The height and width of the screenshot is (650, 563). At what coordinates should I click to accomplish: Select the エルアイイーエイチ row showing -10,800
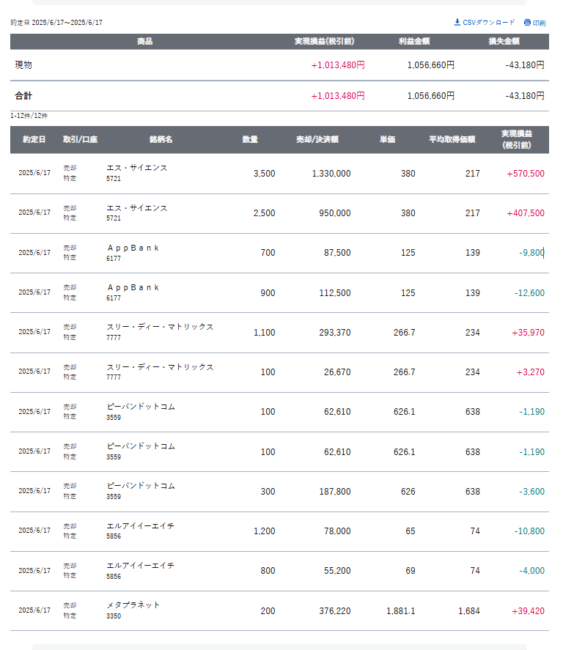click(x=279, y=531)
